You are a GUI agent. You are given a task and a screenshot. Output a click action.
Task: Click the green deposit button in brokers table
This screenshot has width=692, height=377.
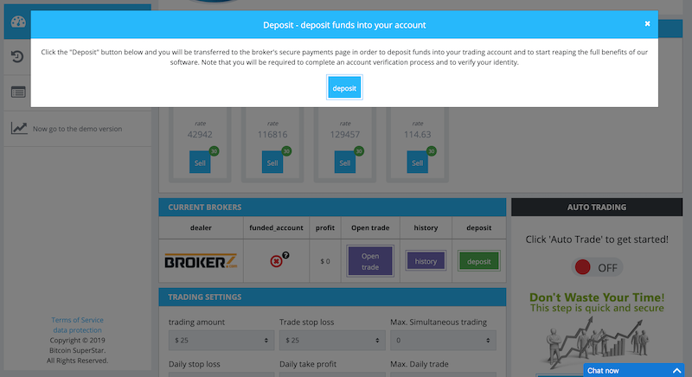pyautogui.click(x=478, y=261)
